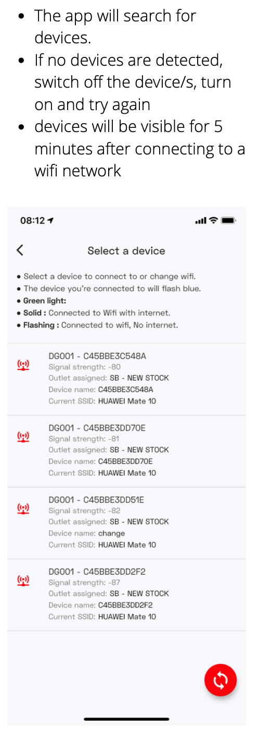Click signal icon for device C45BBE3DD51E

click(23, 508)
